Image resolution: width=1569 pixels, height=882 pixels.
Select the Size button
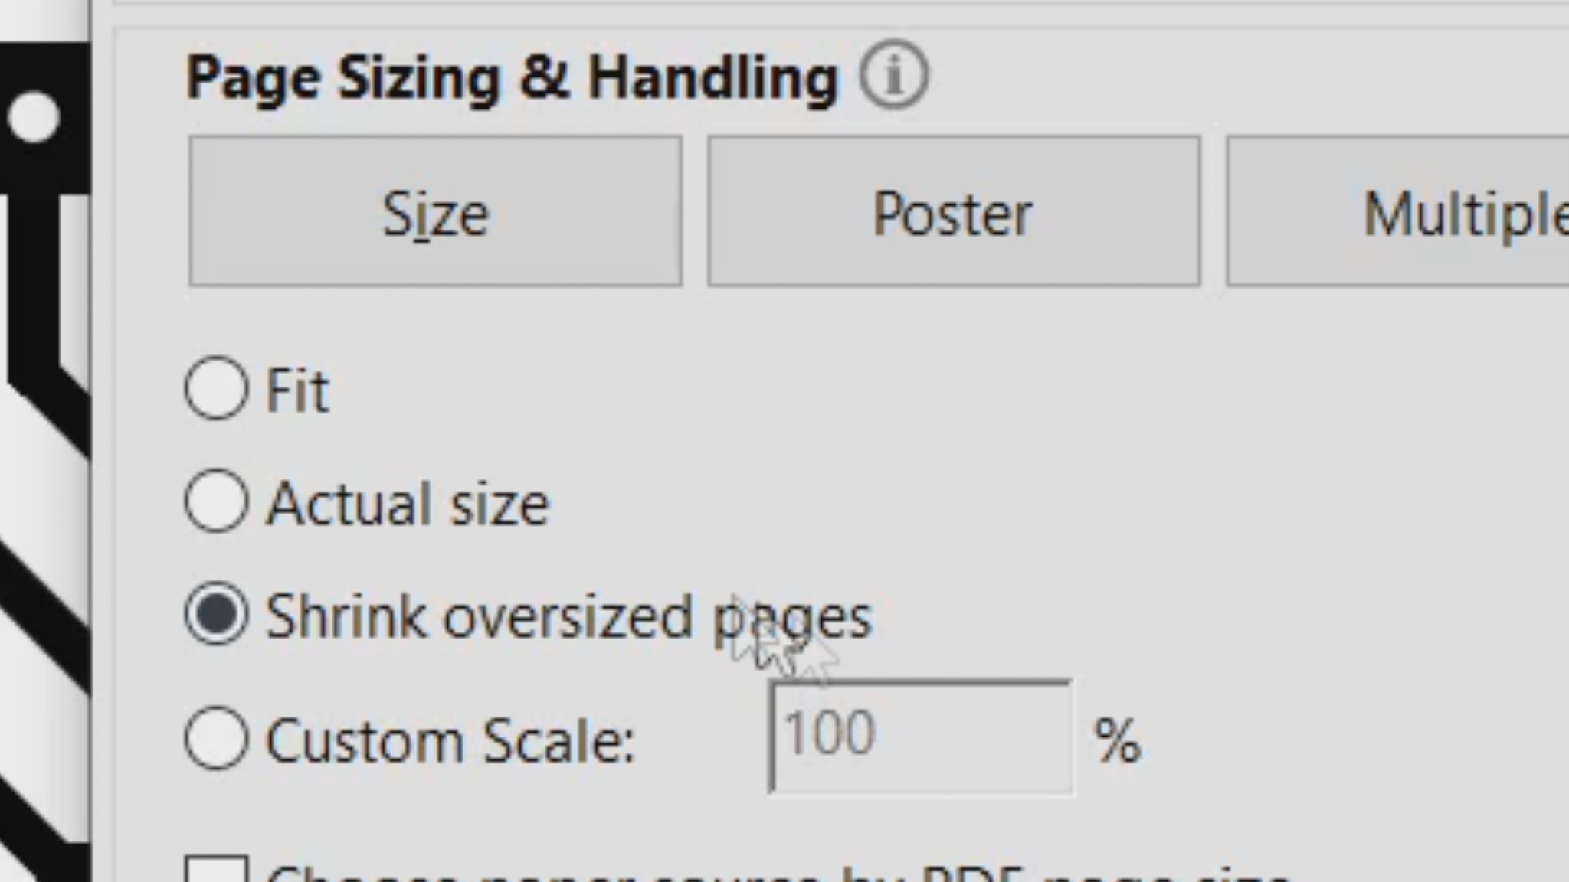point(435,211)
